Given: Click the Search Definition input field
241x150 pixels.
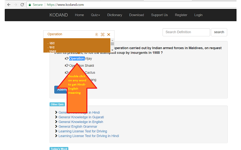Looking at the screenshot, I should [x=186, y=32].
